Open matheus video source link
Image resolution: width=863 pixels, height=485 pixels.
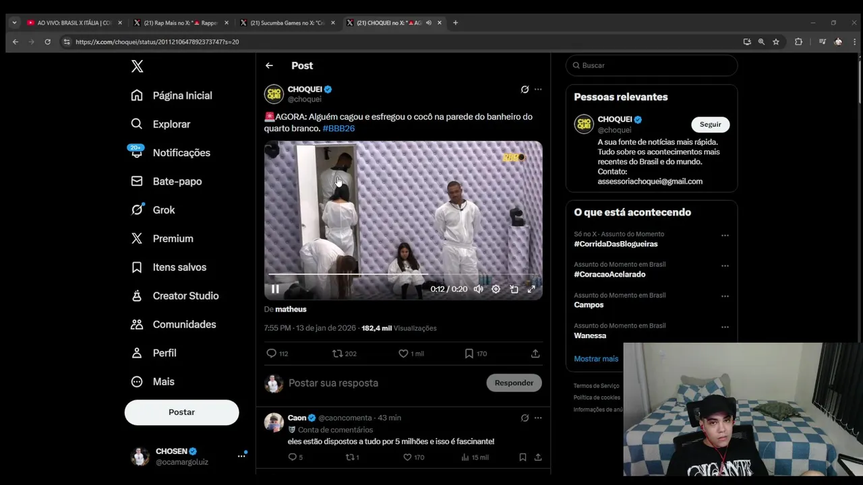pos(291,309)
